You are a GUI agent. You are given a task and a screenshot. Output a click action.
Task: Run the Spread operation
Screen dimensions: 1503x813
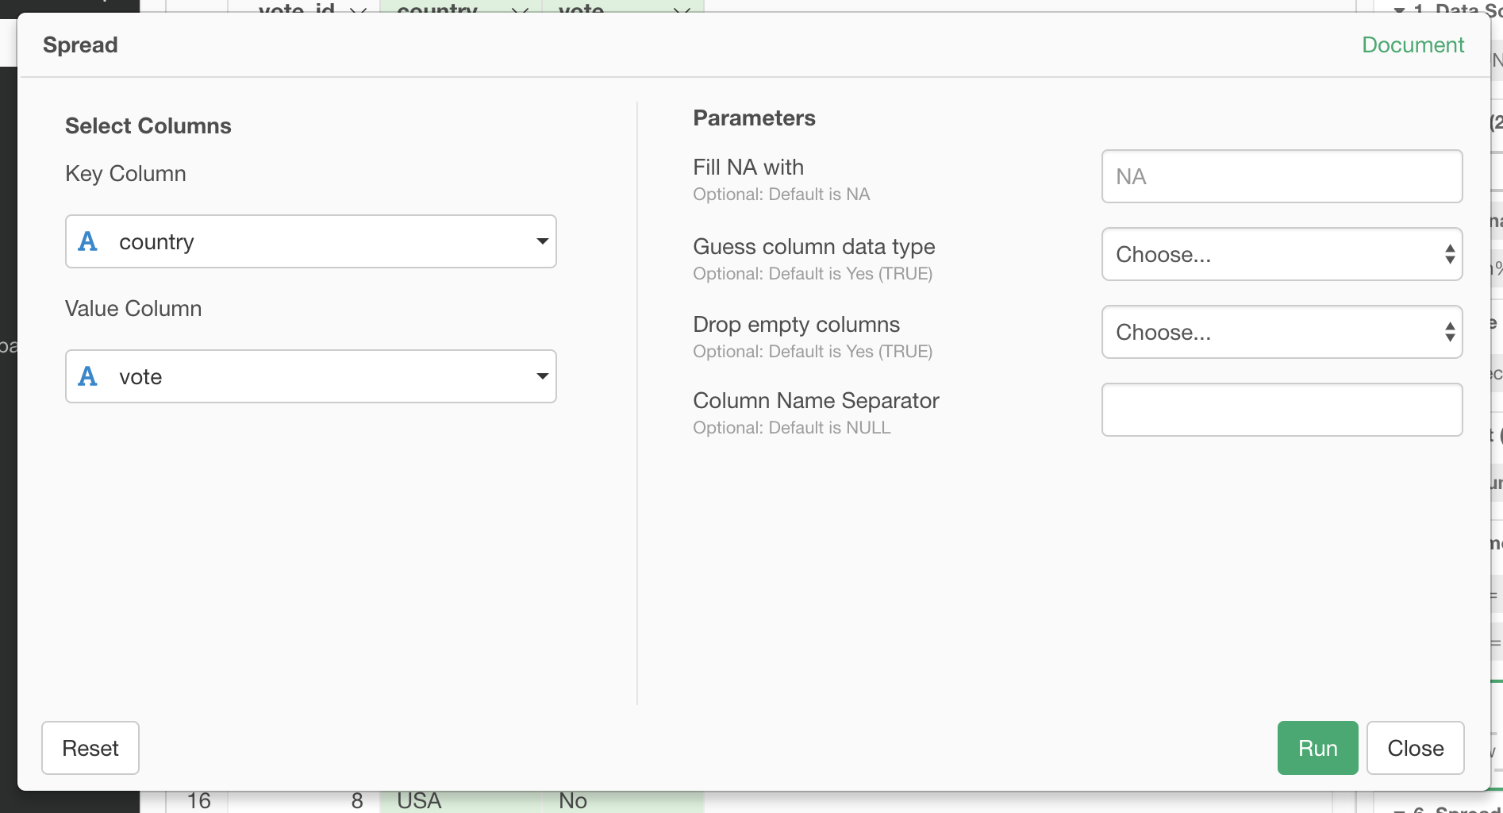(1317, 747)
